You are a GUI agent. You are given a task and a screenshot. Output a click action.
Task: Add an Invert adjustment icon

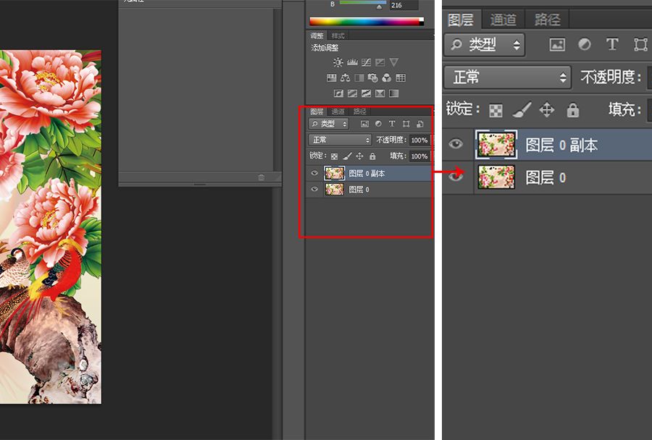338,93
